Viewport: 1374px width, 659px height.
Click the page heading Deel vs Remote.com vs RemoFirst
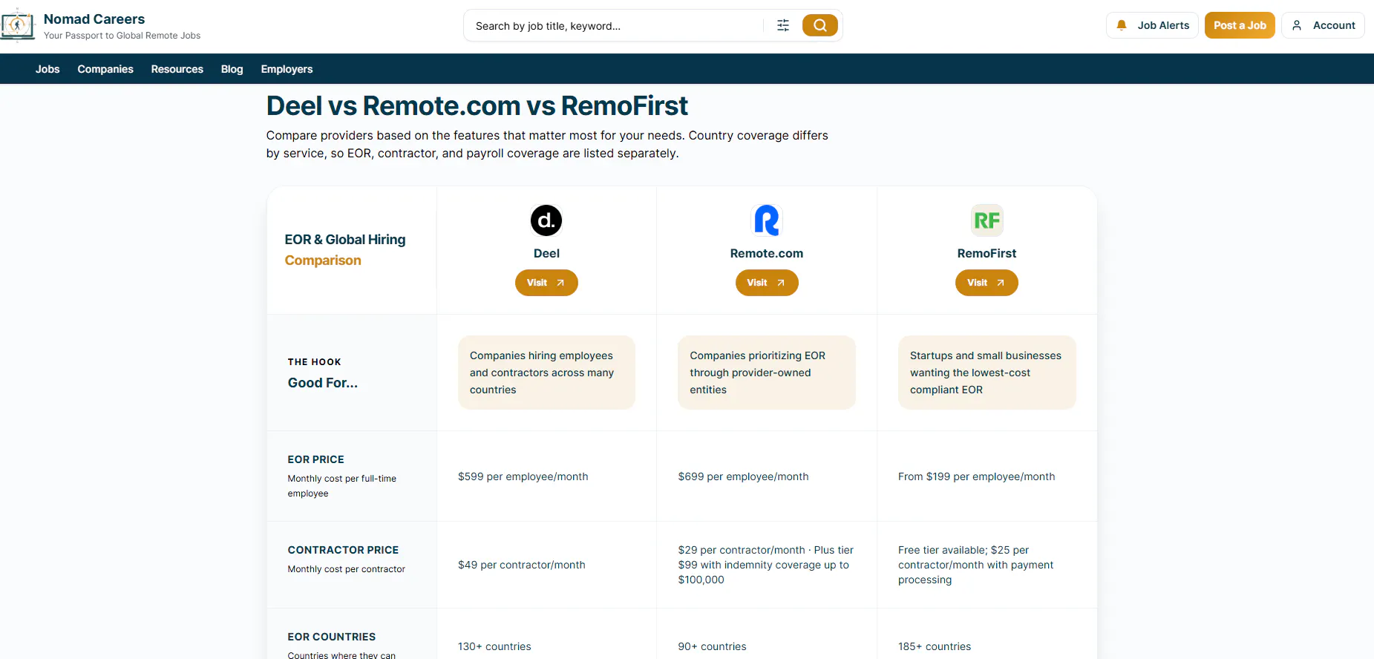477,106
